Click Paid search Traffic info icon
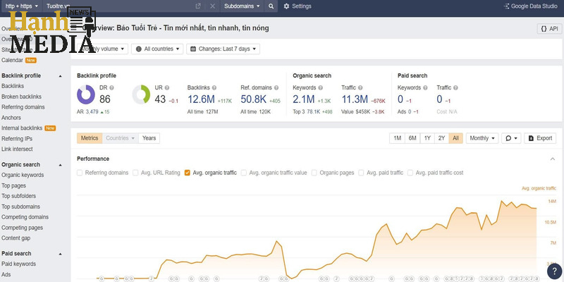The image size is (564, 282). [455, 87]
